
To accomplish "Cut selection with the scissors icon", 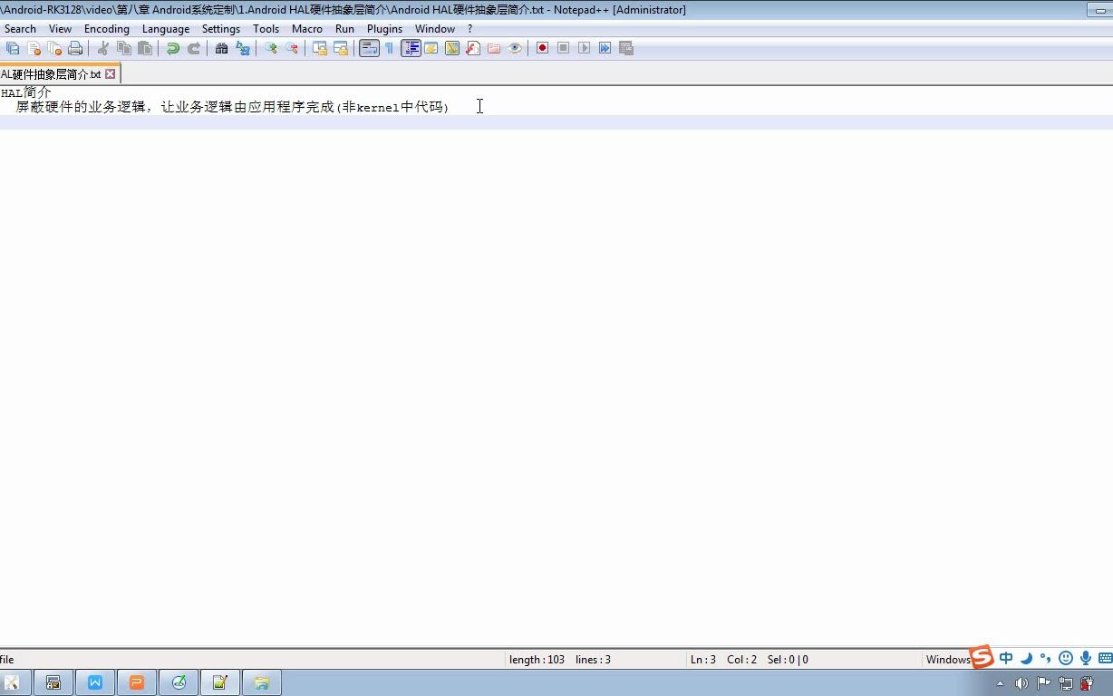I will click(103, 48).
